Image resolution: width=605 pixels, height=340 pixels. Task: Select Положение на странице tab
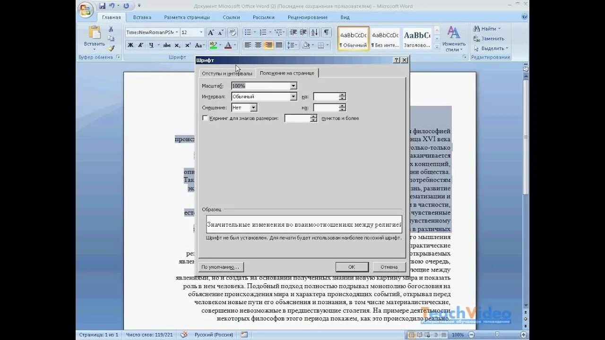coord(287,73)
